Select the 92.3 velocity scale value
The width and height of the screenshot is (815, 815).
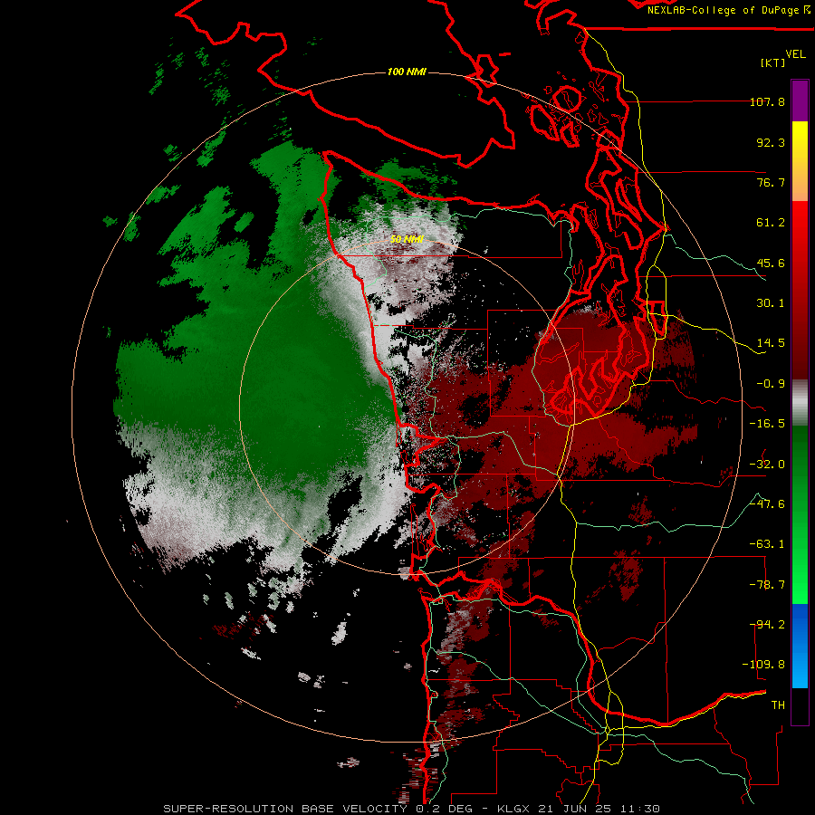pos(771,142)
